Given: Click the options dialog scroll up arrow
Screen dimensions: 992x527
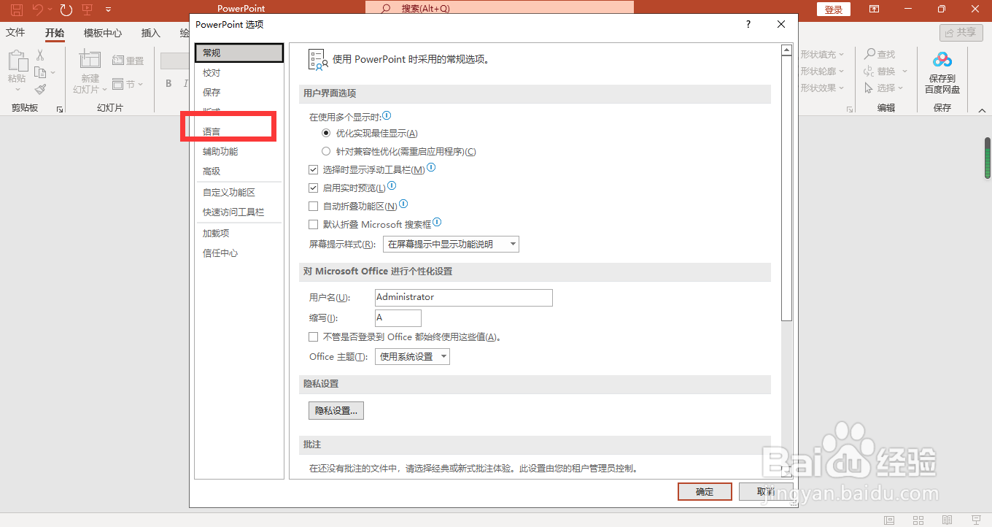Looking at the screenshot, I should point(786,50).
